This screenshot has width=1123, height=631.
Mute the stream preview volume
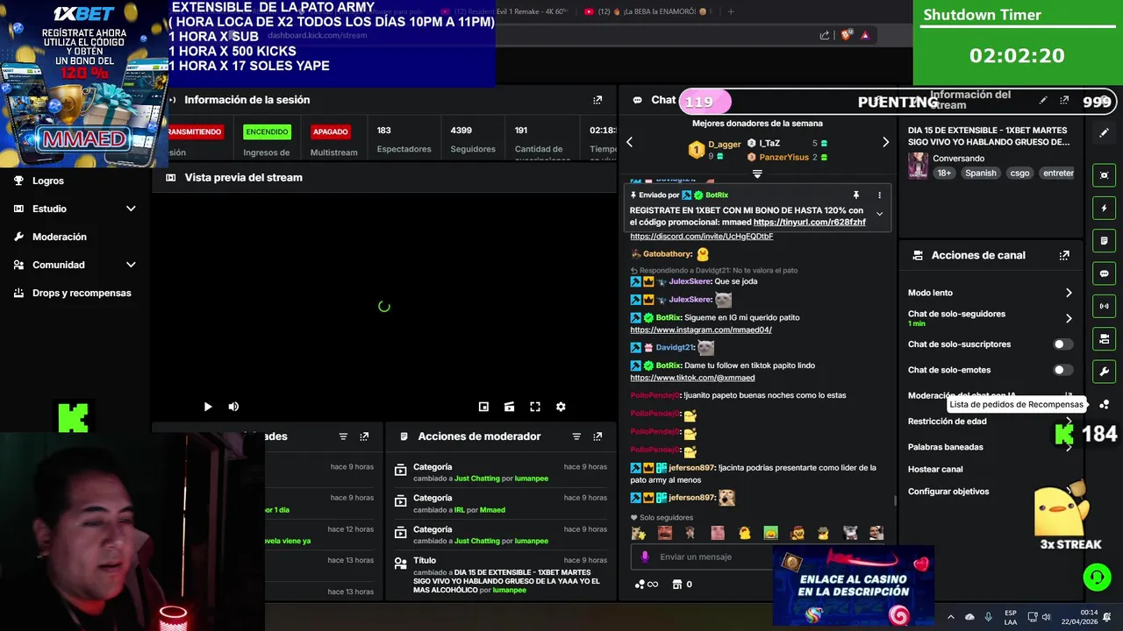(233, 407)
